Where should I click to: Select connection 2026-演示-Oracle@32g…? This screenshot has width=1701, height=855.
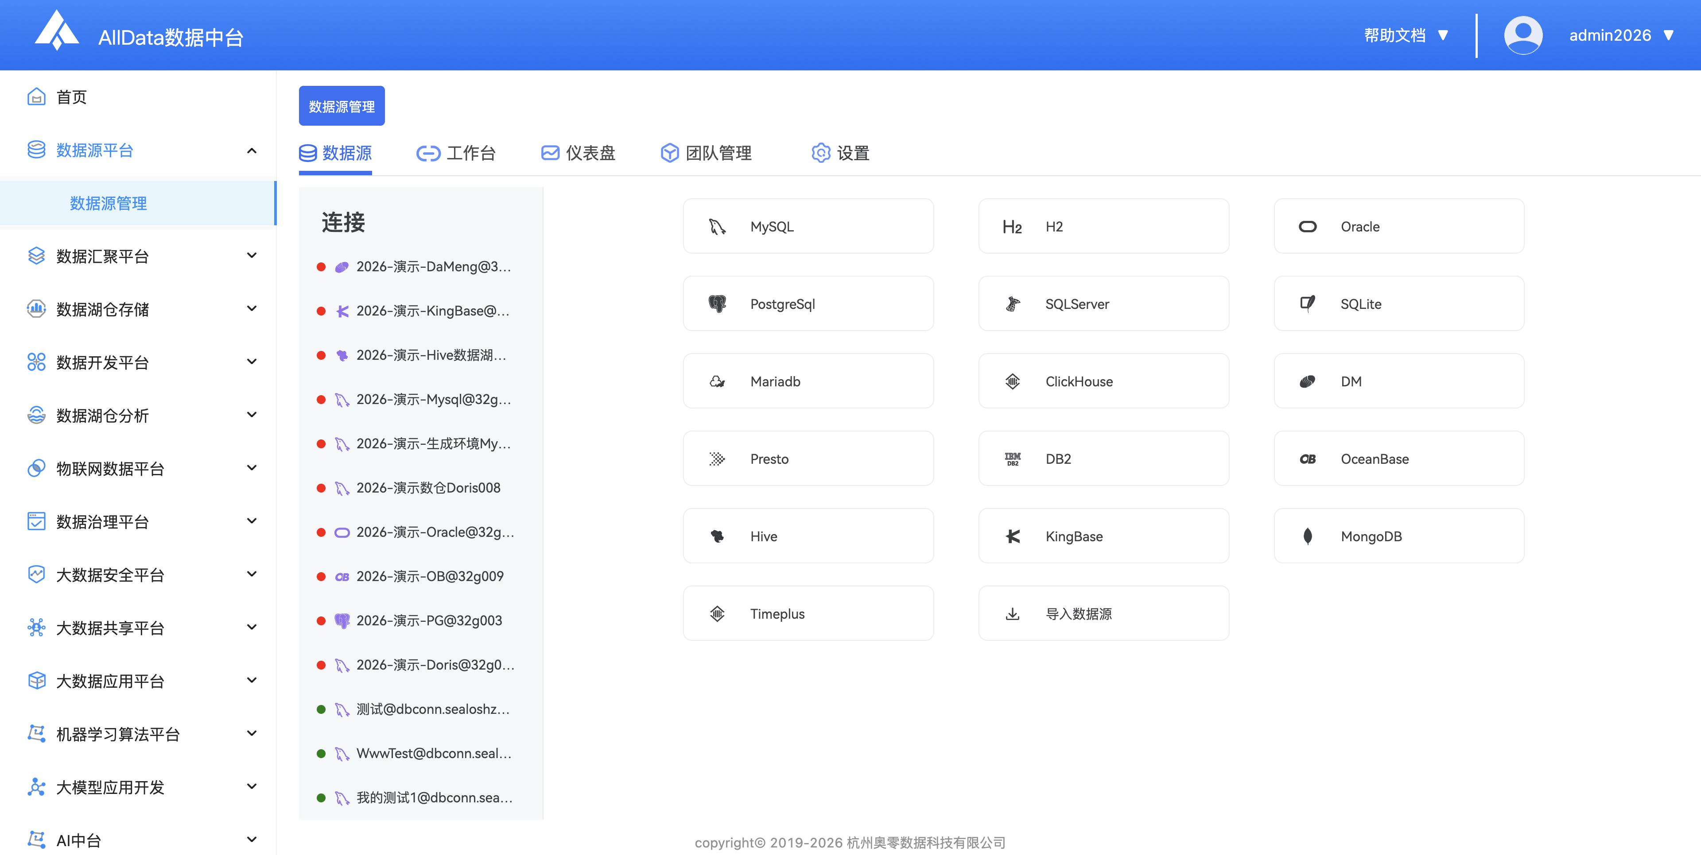pos(421,532)
